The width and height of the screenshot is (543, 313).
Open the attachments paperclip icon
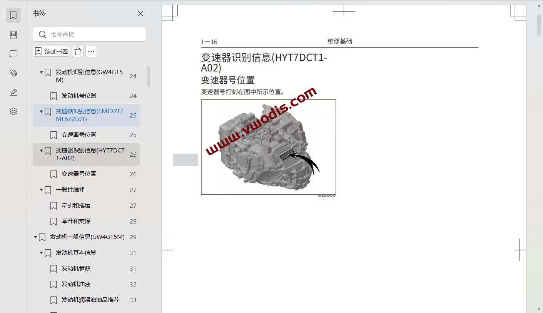click(x=13, y=73)
